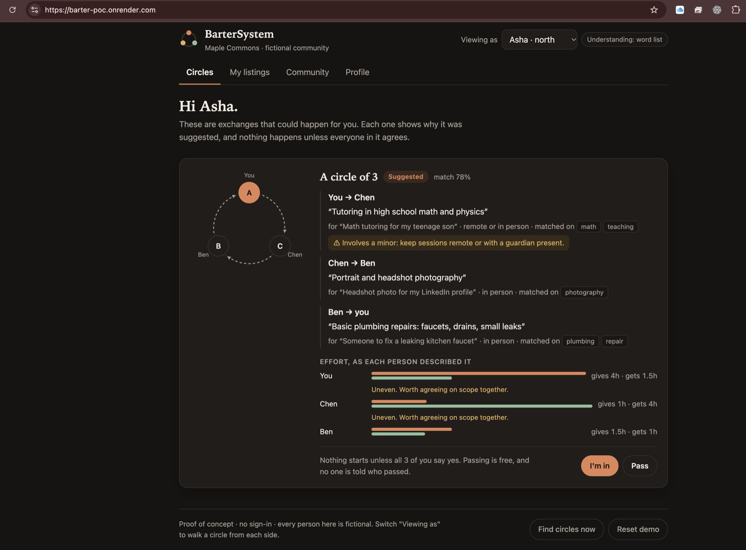This screenshot has height=550, width=746.
Task: Select node B for Ben in diagram
Action: click(218, 246)
